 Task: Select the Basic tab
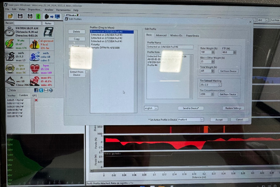(x=149, y=35)
